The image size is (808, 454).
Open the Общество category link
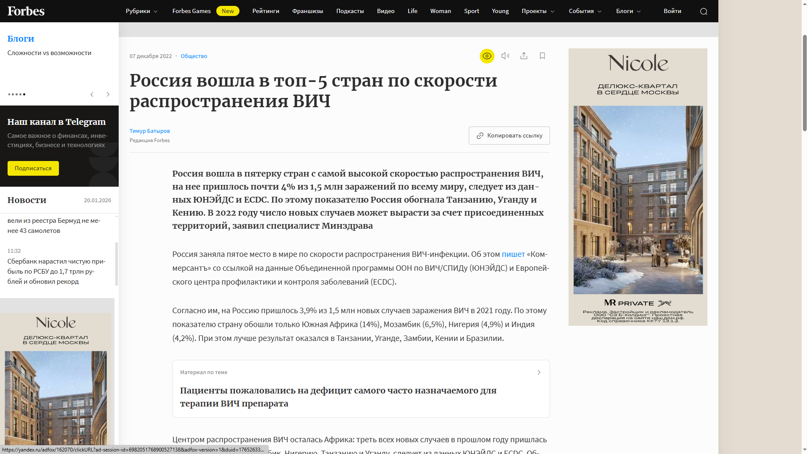(194, 56)
